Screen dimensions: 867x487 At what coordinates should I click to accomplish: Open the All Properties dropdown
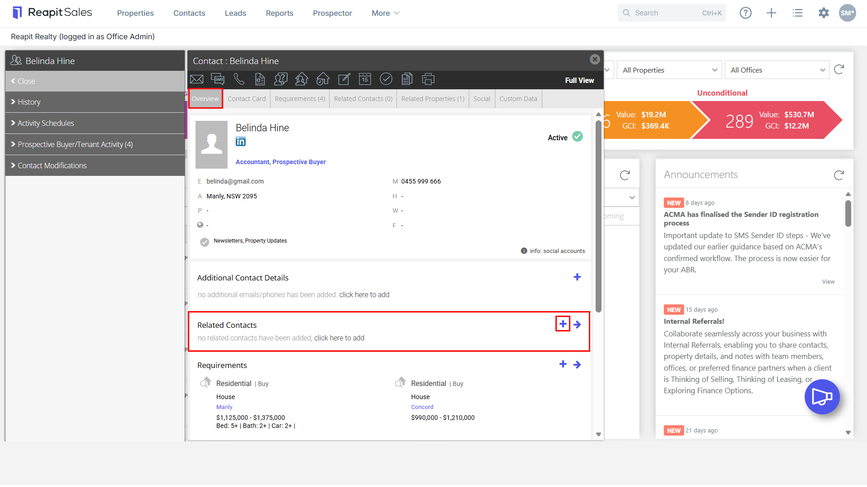(669, 70)
